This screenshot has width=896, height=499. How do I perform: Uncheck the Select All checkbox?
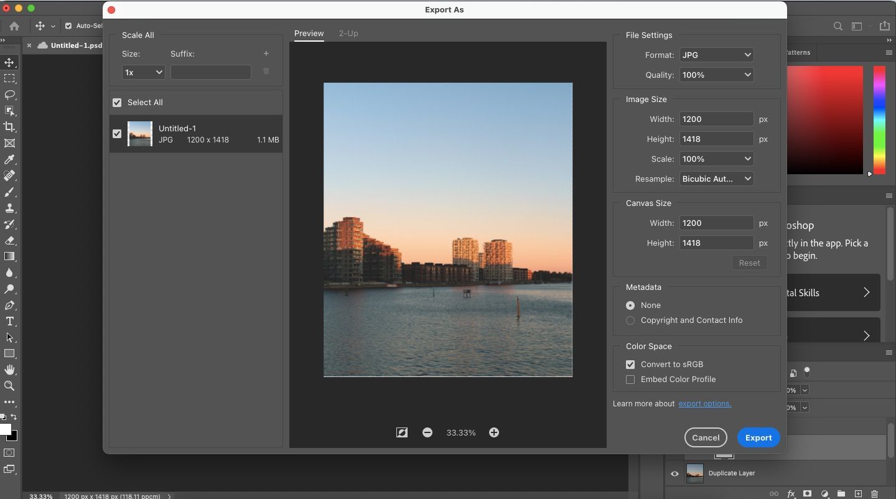(117, 103)
